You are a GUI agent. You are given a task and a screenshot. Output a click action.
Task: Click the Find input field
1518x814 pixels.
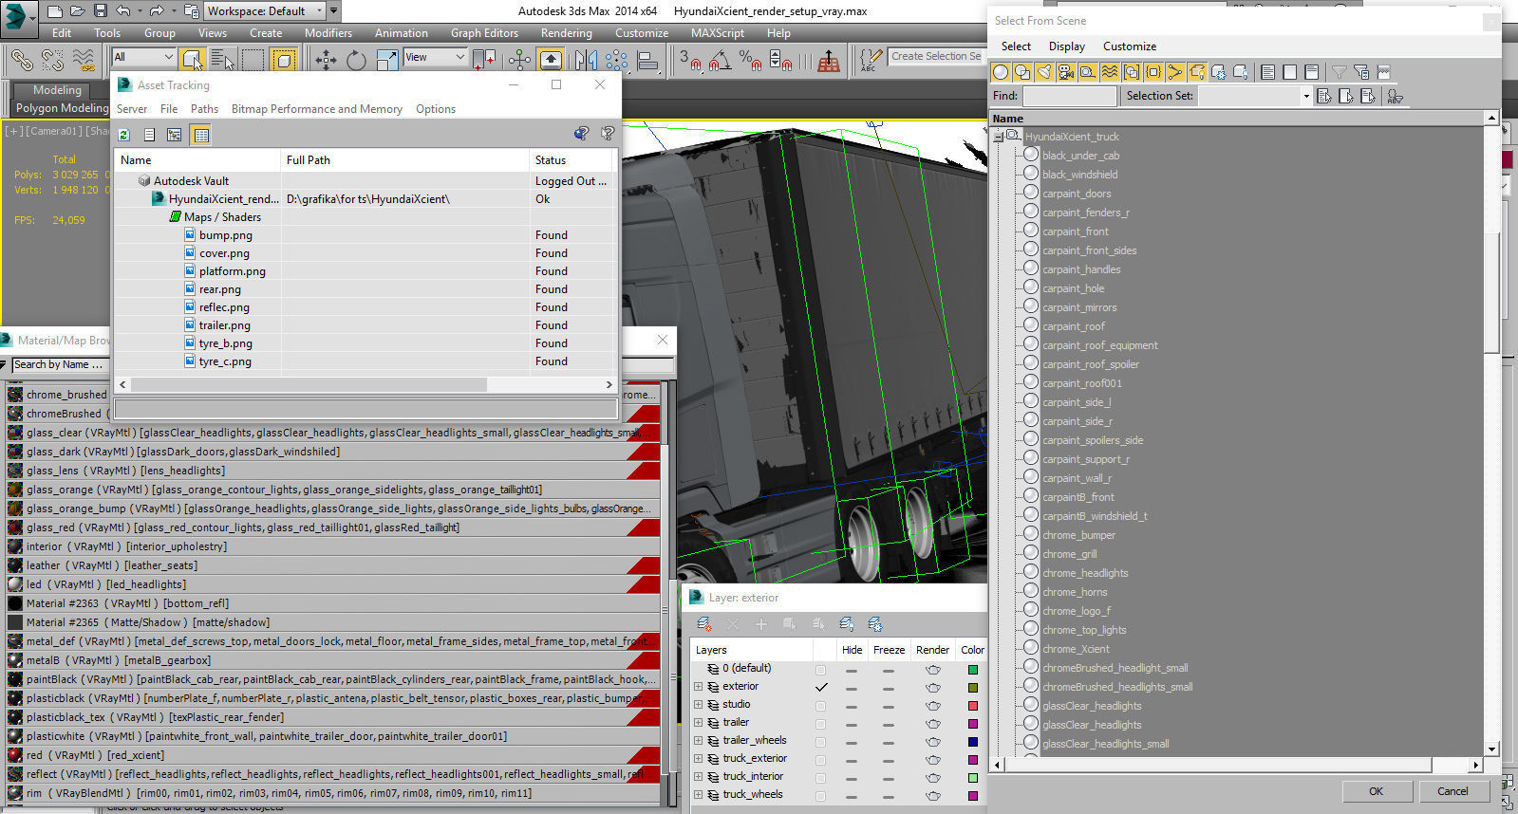tap(1070, 96)
